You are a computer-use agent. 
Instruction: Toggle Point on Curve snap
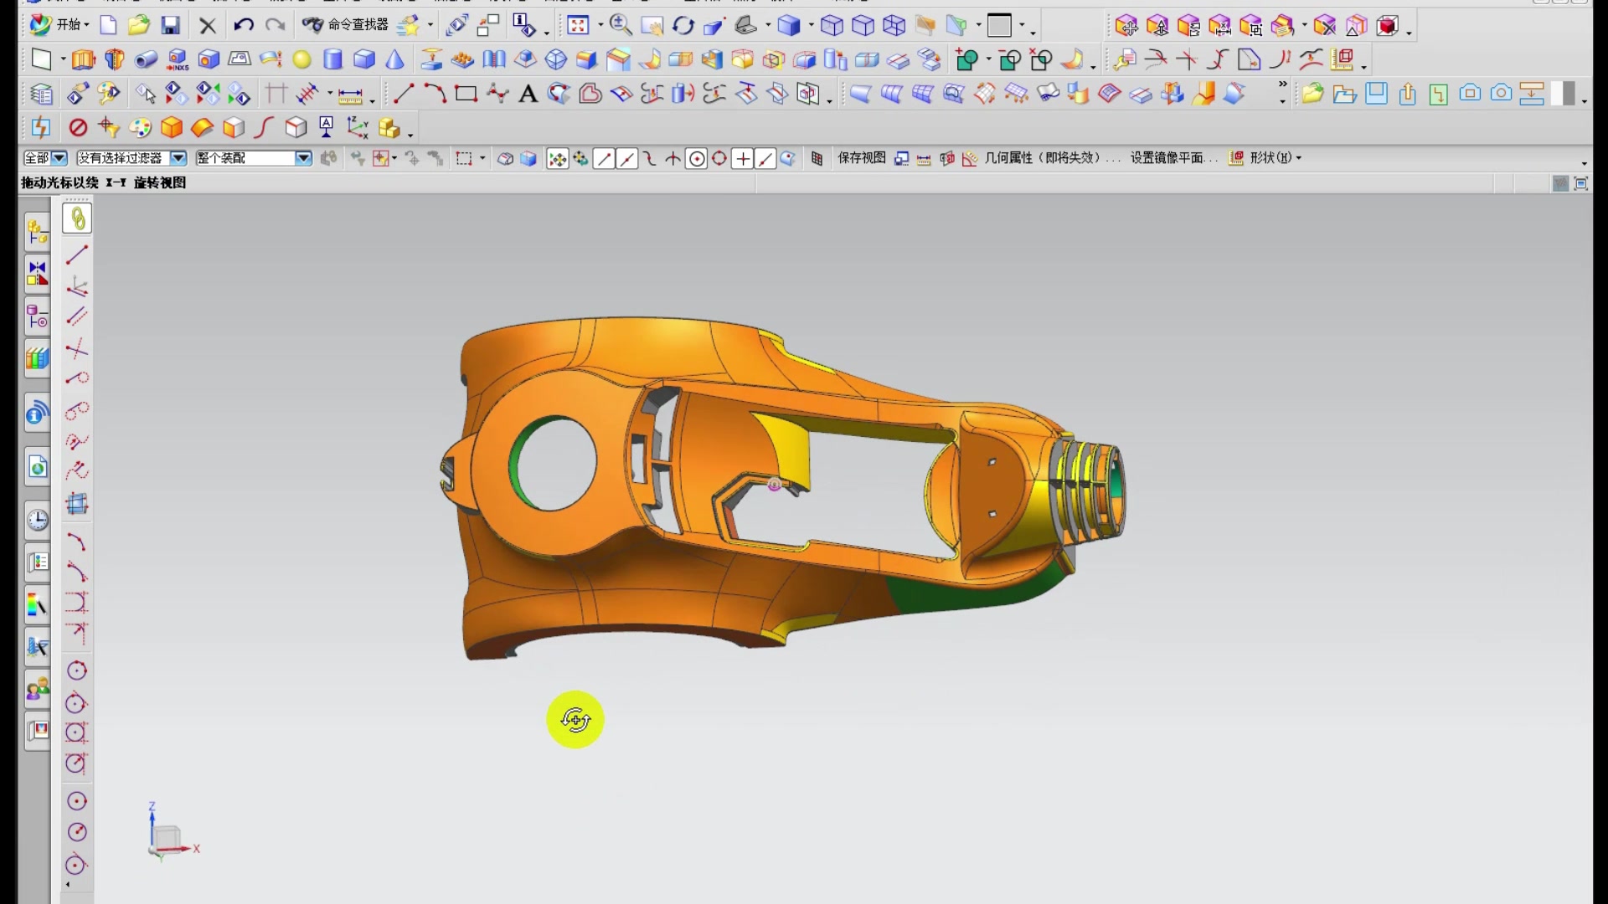click(765, 158)
